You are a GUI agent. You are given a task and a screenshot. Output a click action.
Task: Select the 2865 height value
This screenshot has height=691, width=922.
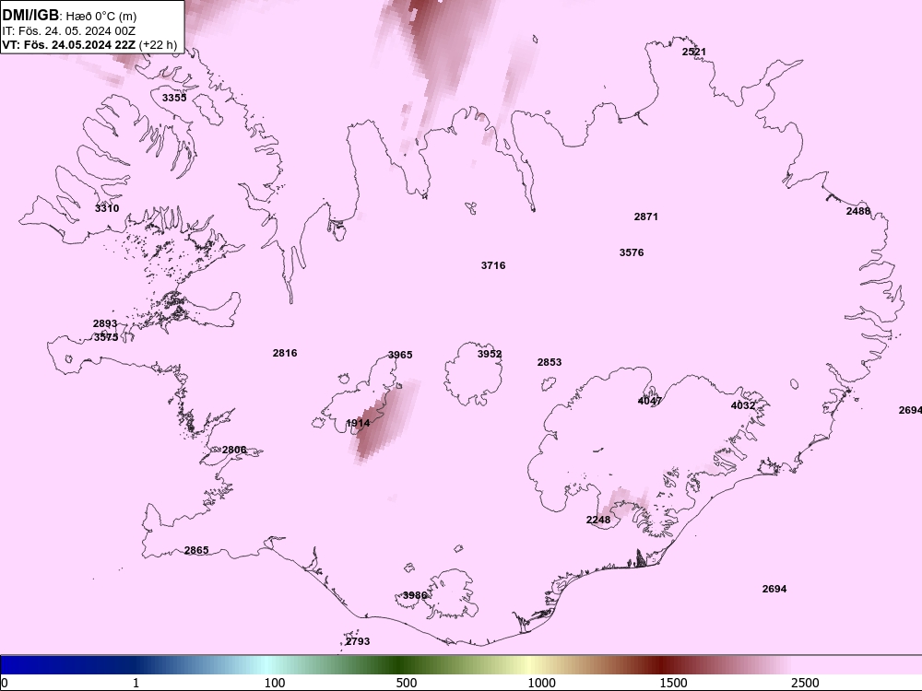[x=196, y=551]
